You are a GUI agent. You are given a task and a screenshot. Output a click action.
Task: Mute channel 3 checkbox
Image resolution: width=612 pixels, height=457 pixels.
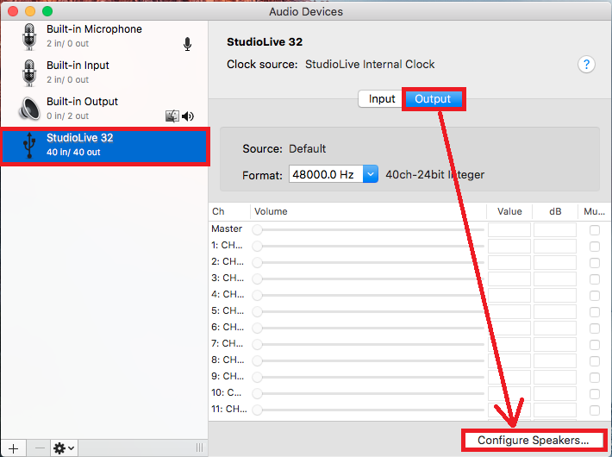(x=595, y=279)
